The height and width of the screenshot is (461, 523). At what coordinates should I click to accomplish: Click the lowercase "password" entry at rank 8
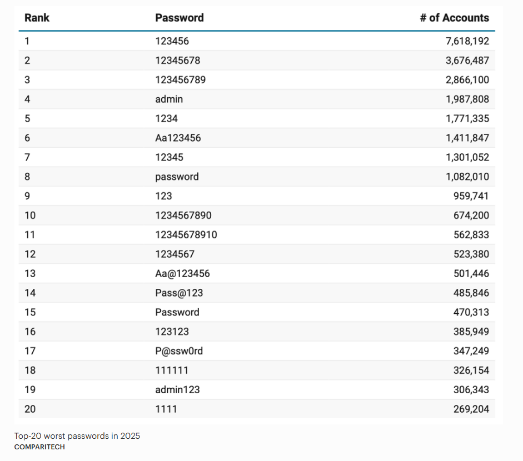[x=177, y=177]
